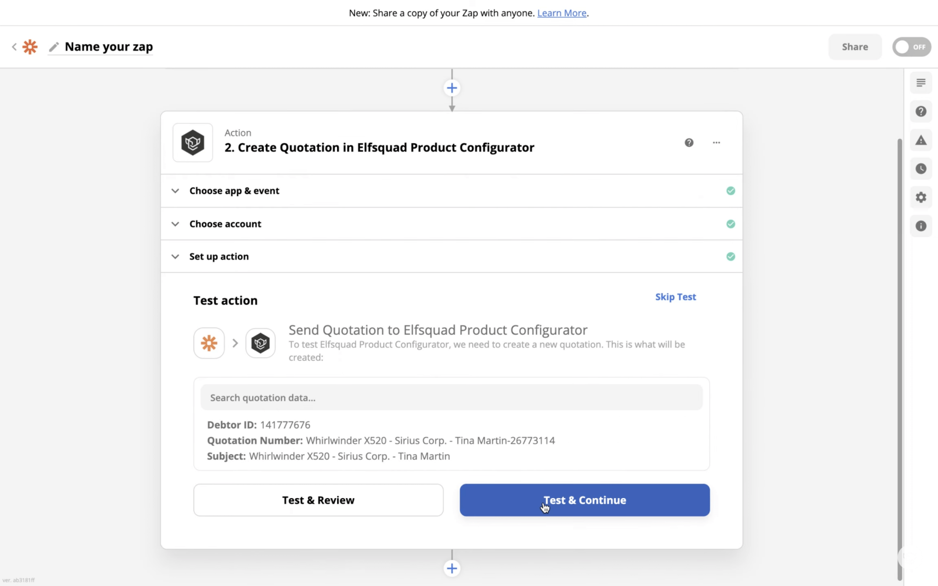Open the action step three-dot menu
Image resolution: width=938 pixels, height=586 pixels.
tap(716, 142)
